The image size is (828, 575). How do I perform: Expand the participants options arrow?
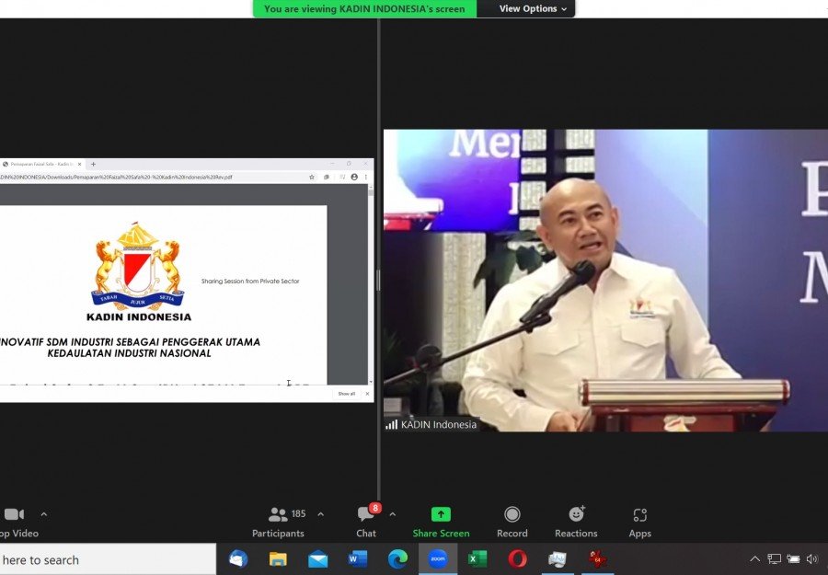(320, 513)
